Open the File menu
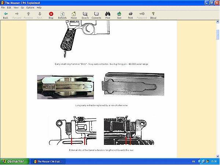The height and width of the screenshot is (165, 220). [x=3, y=8]
